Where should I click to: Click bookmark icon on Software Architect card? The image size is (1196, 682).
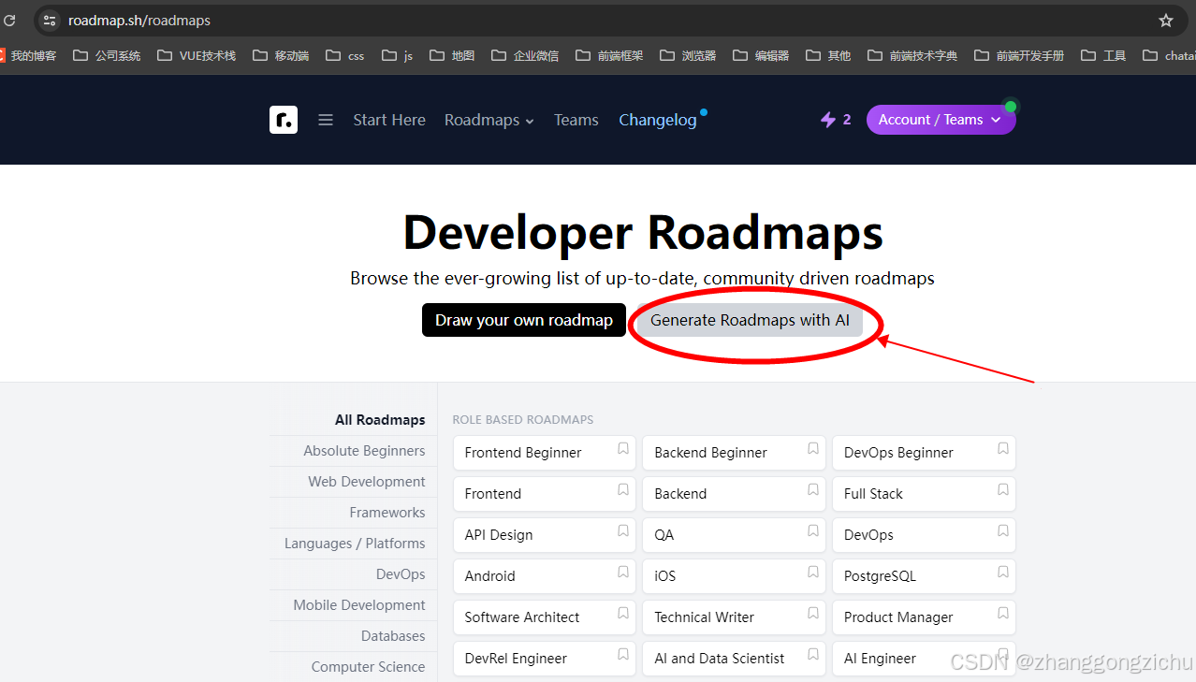coord(623,614)
